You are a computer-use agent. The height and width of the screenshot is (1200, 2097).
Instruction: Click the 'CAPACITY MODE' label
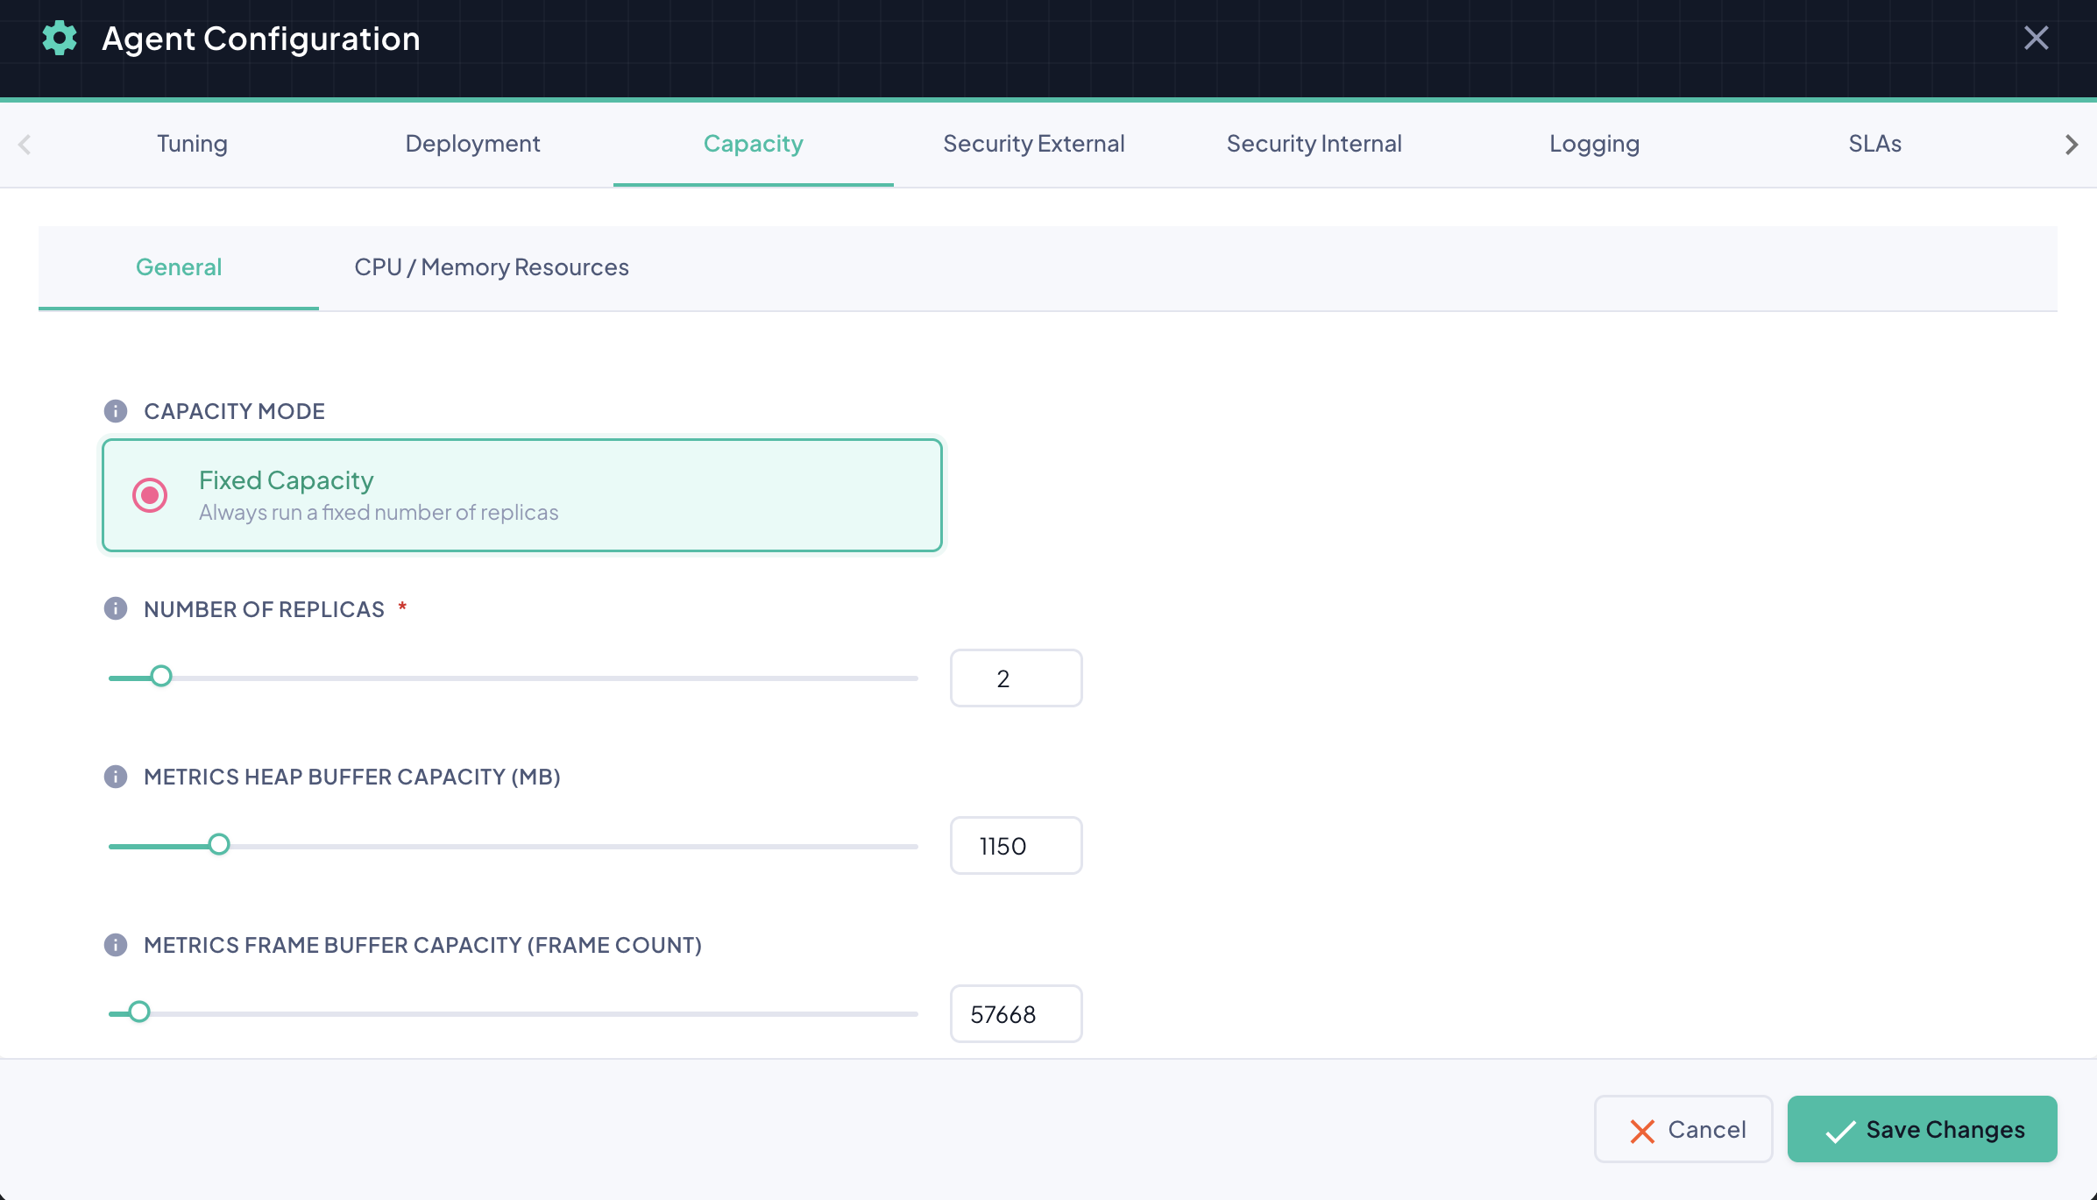234,411
